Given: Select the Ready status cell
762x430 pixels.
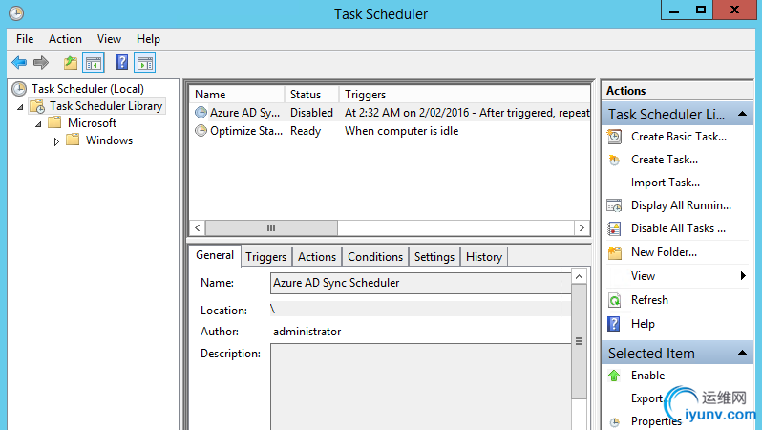Looking at the screenshot, I should (x=306, y=131).
